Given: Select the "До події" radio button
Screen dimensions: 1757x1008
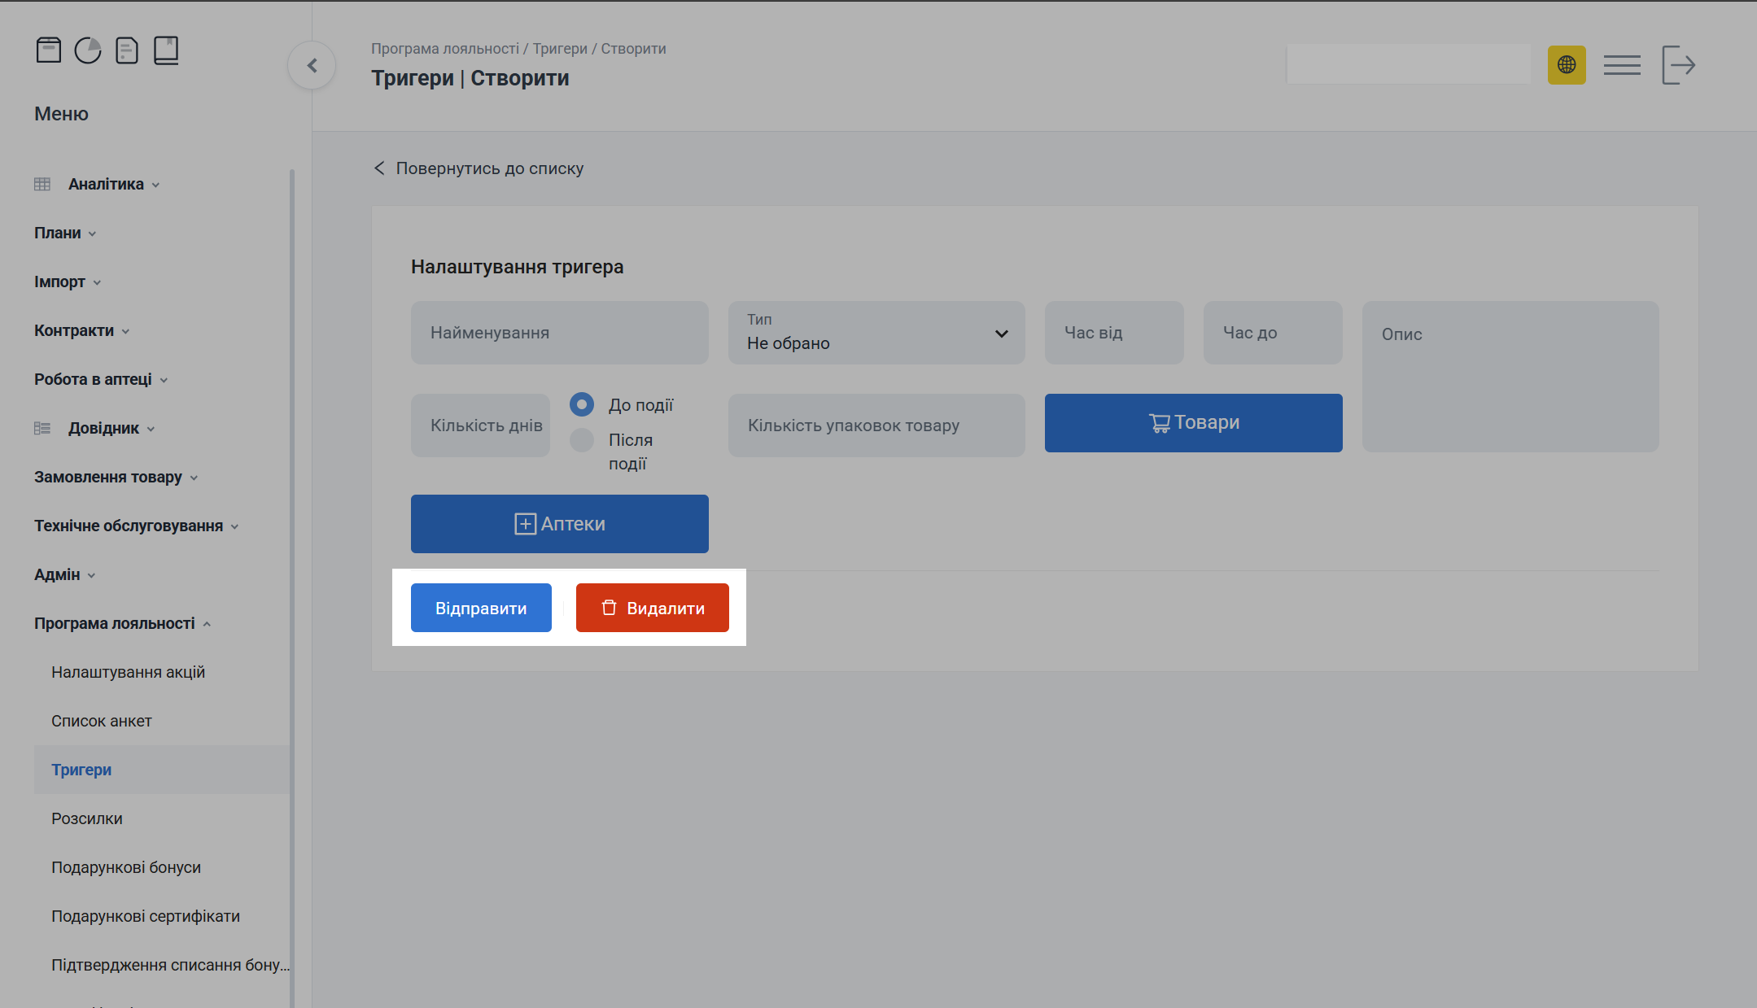Looking at the screenshot, I should point(582,404).
